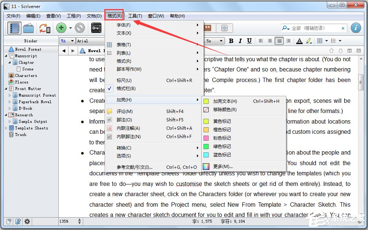Select 内联注解(A) menu item
368x230 pixels.
point(154,128)
